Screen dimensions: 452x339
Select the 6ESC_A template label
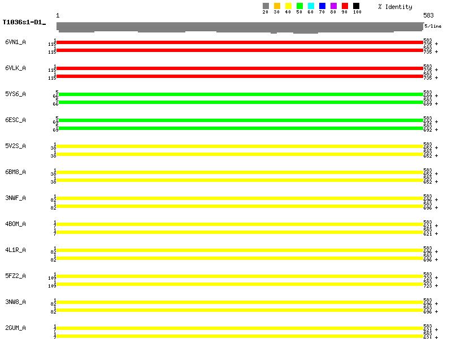[x=15, y=120]
